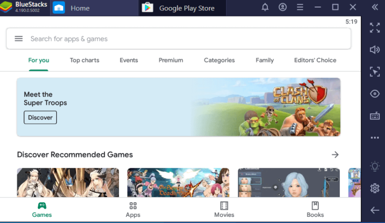
Task: Click the Home tab house icon
Action: point(59,8)
